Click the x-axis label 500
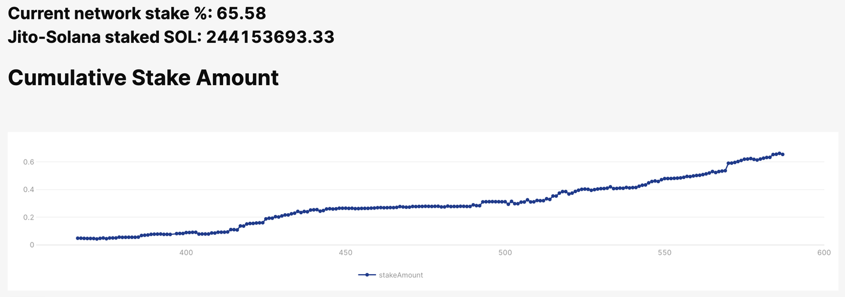Image resolution: width=845 pixels, height=297 pixels. [x=505, y=253]
